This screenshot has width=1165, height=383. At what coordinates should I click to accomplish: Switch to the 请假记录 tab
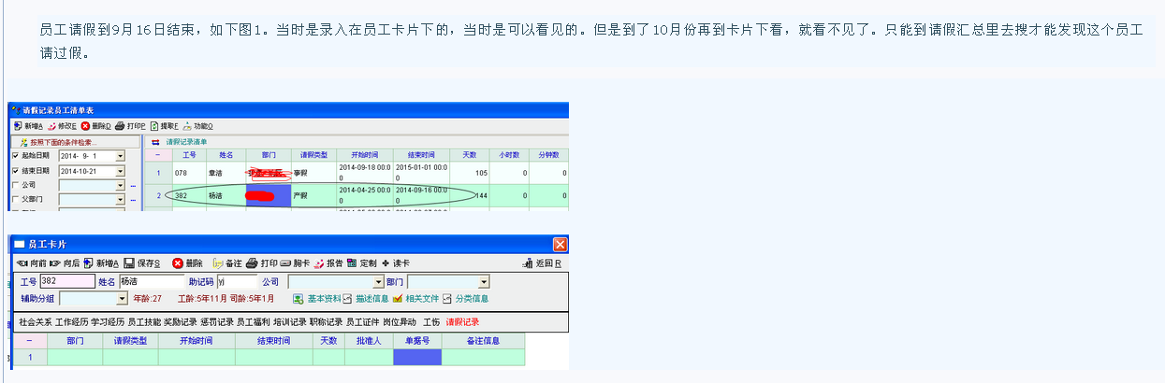point(462,322)
